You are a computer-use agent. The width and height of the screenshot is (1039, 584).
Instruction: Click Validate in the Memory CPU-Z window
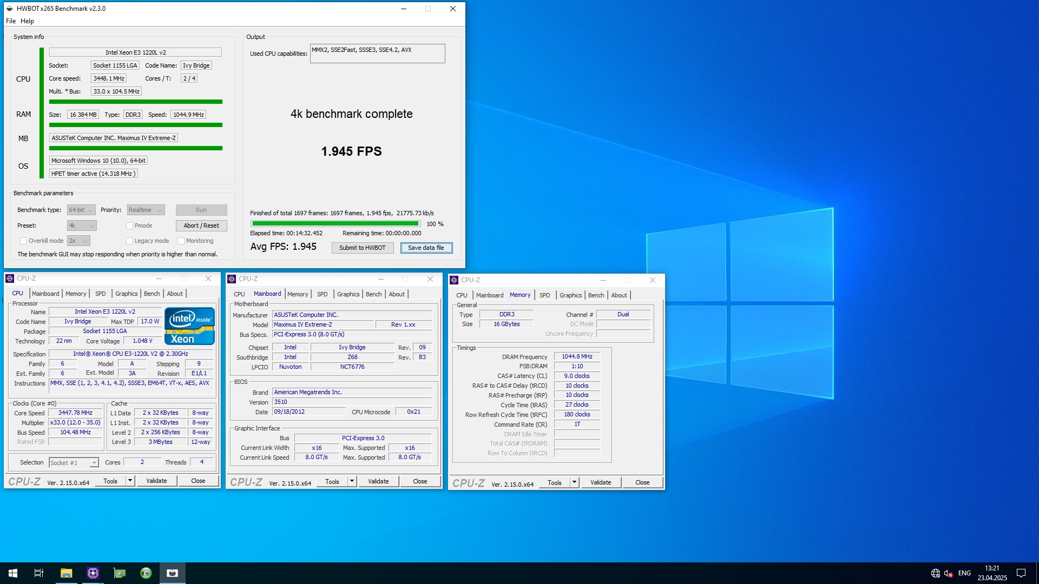click(x=601, y=482)
